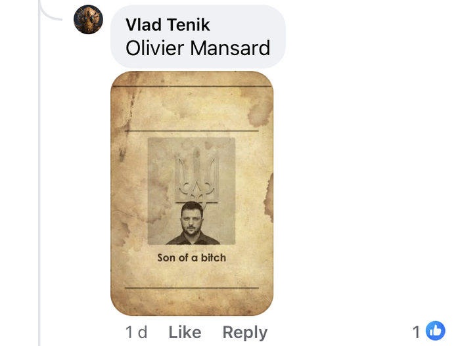Like Vlad Tenik's comment
This screenshot has height=346, width=460.
click(185, 332)
